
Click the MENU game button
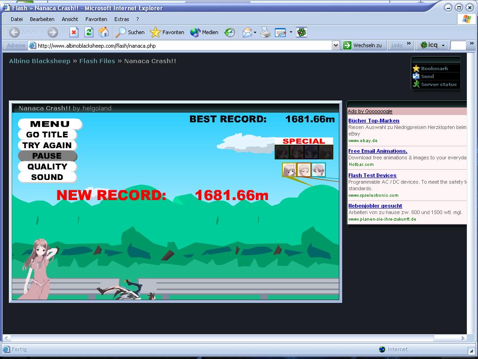(50, 124)
